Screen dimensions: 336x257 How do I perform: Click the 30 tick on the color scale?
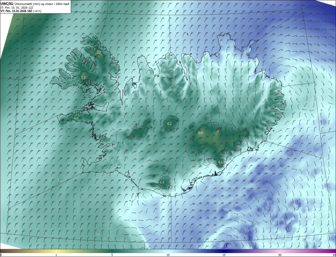(x=280, y=255)
